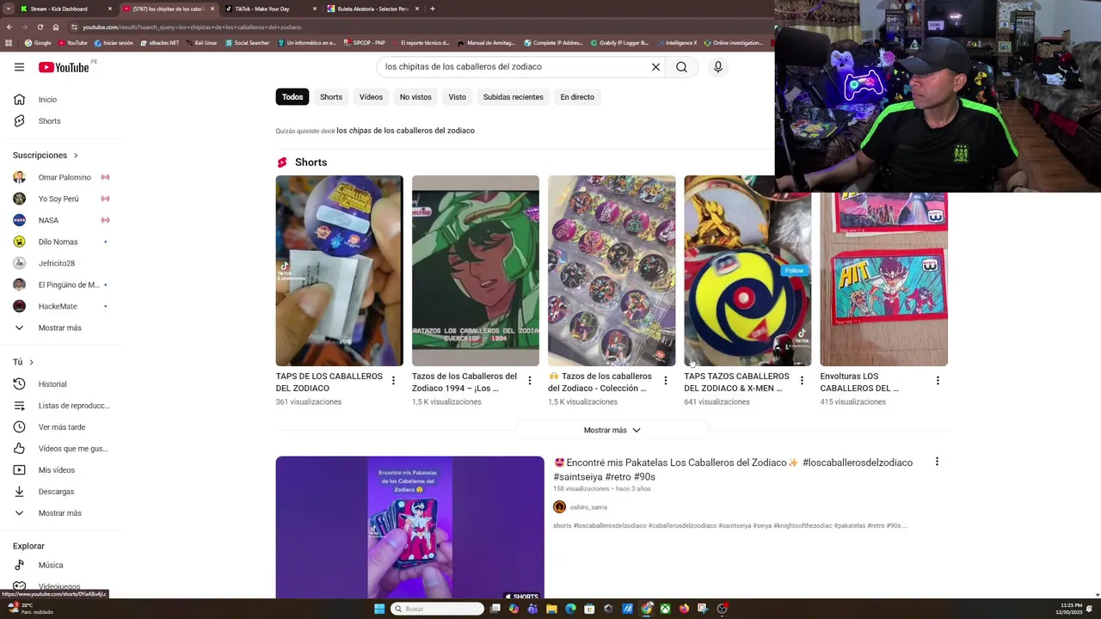Screen dimensions: 1101x619
Task: Open the Kali Linux bookmark
Action: click(202, 42)
